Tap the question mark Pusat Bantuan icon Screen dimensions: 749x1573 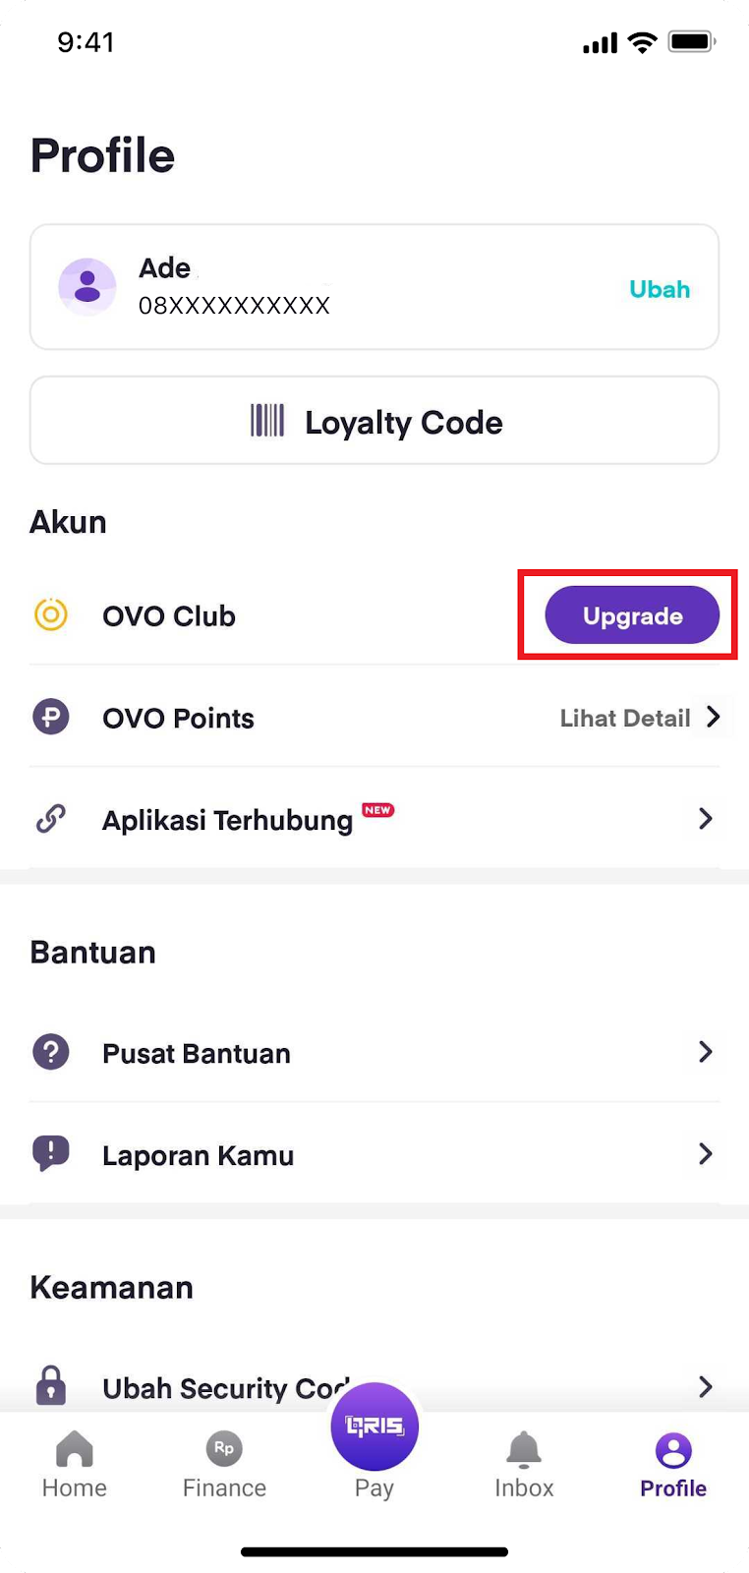(x=51, y=1052)
